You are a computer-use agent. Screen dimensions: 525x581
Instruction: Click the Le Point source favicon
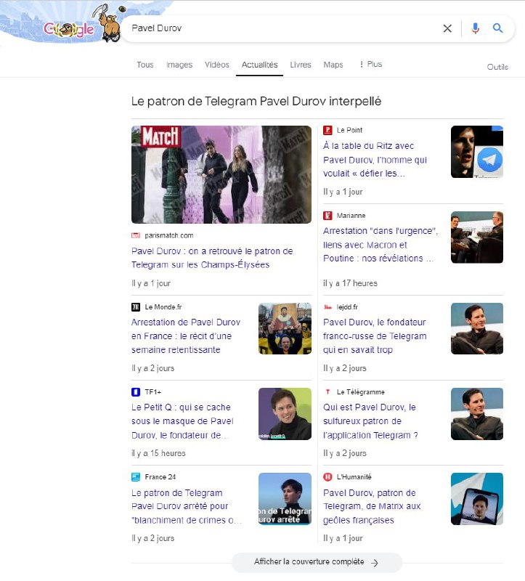pyautogui.click(x=327, y=130)
